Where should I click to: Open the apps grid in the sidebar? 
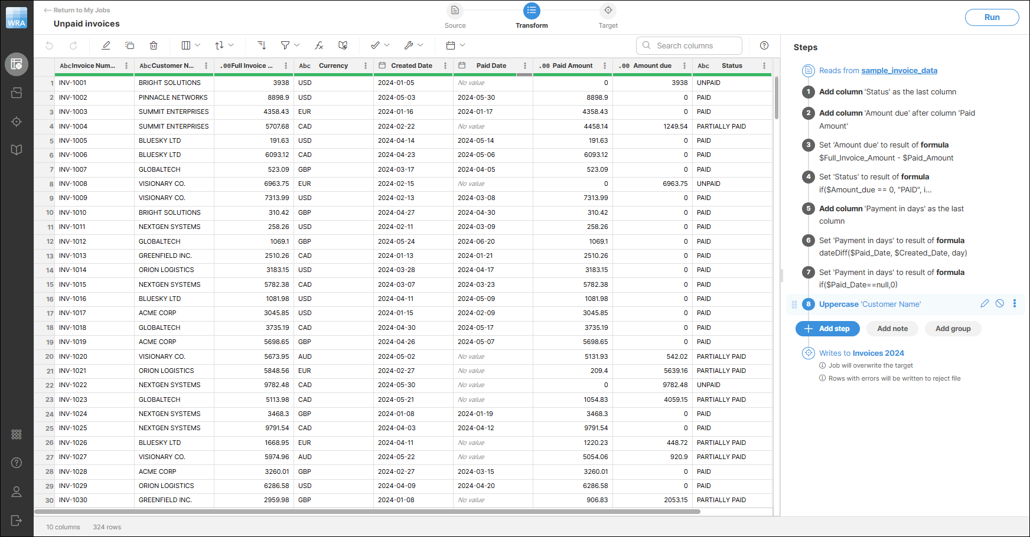(17, 434)
